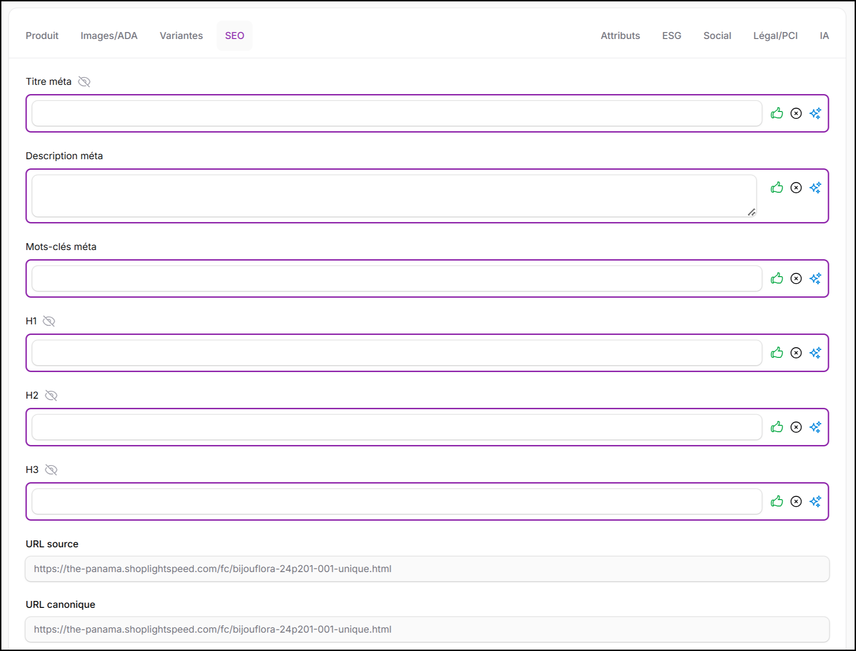The image size is (856, 651).
Task: Clear H3 field using circled X icon
Action: tap(796, 501)
